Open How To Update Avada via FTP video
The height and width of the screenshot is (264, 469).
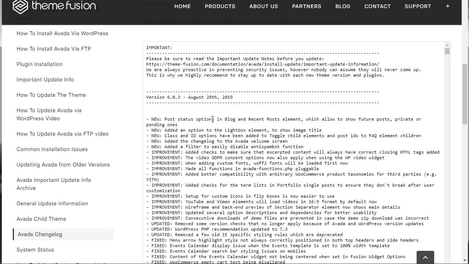point(63,134)
